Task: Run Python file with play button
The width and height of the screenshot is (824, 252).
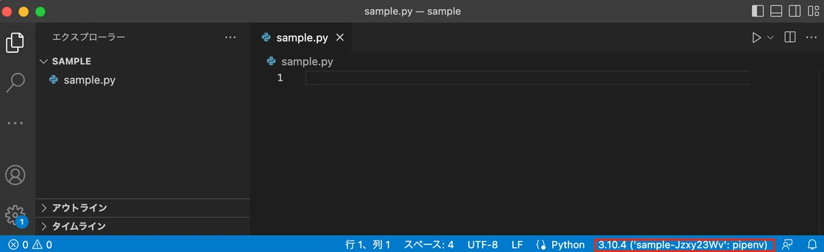Action: (x=756, y=38)
